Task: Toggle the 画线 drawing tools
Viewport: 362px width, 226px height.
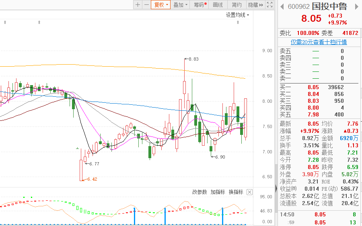Action: pyautogui.click(x=218, y=5)
